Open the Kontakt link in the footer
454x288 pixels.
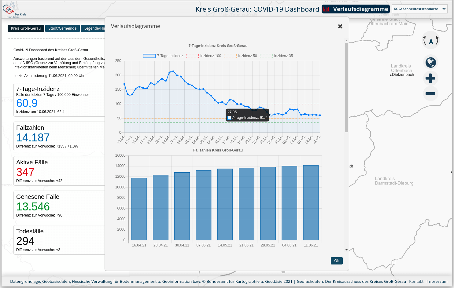416,282
